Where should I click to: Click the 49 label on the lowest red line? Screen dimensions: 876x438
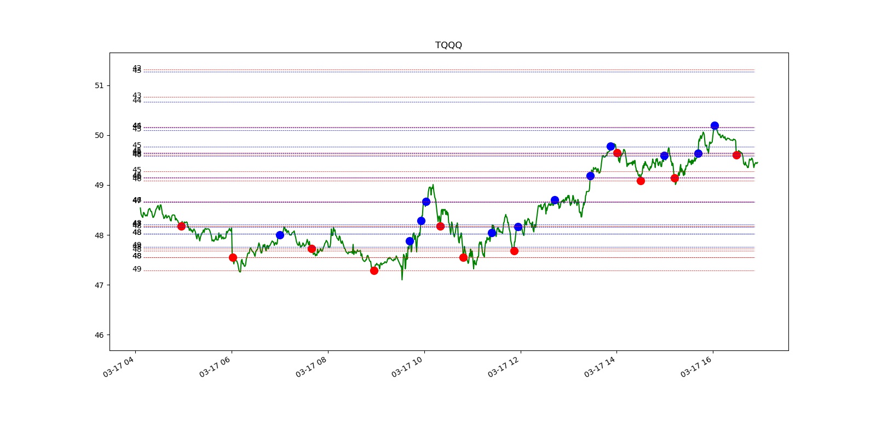click(137, 269)
